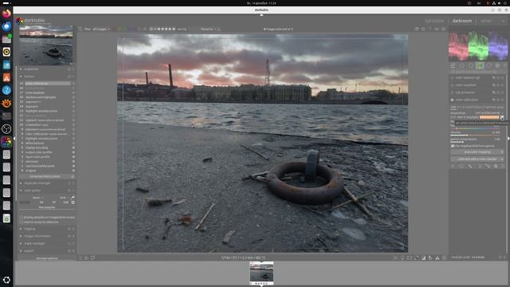The width and height of the screenshot is (510, 287).
Task: Select 'color calibration' history item 19
Action: pyautogui.click(x=47, y=84)
